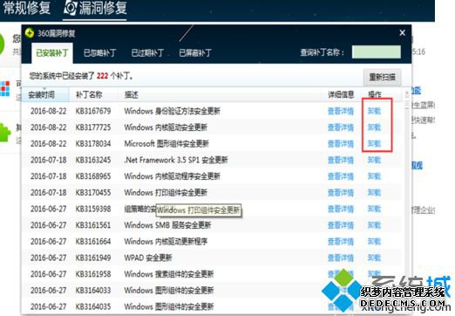Select KB3177725 patch name cell
The height and width of the screenshot is (316, 455).
coord(93,127)
